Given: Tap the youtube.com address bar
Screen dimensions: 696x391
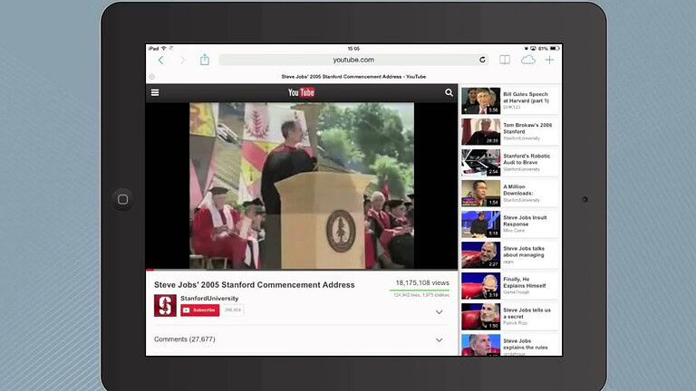Looking at the screenshot, I should 353,60.
